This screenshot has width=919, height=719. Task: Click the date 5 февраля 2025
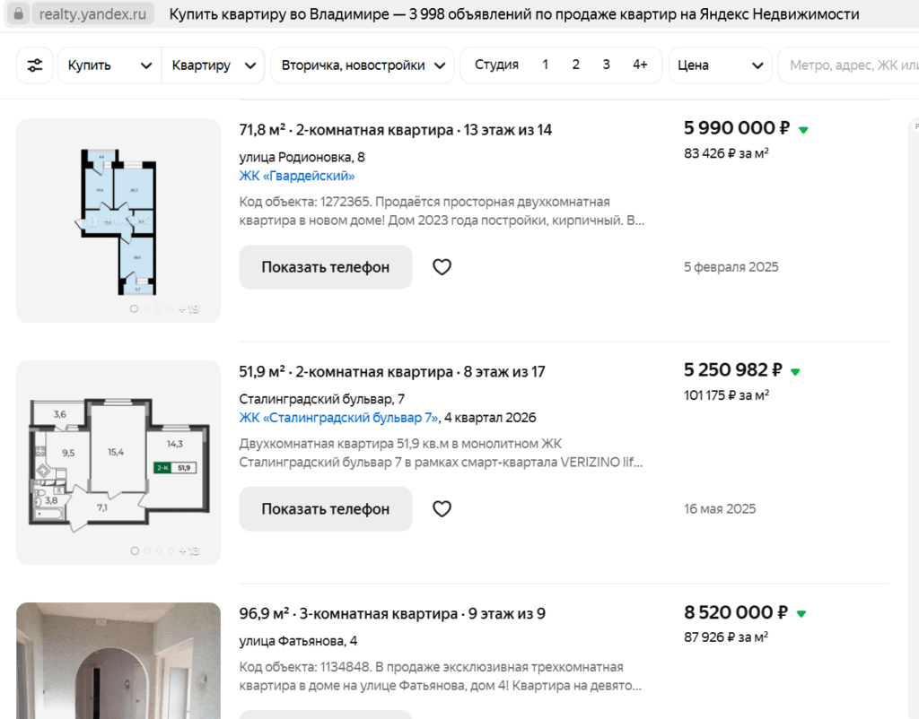731,267
